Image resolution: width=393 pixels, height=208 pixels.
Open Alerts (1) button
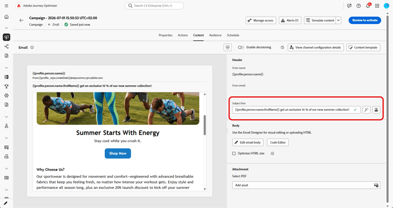[290, 20]
